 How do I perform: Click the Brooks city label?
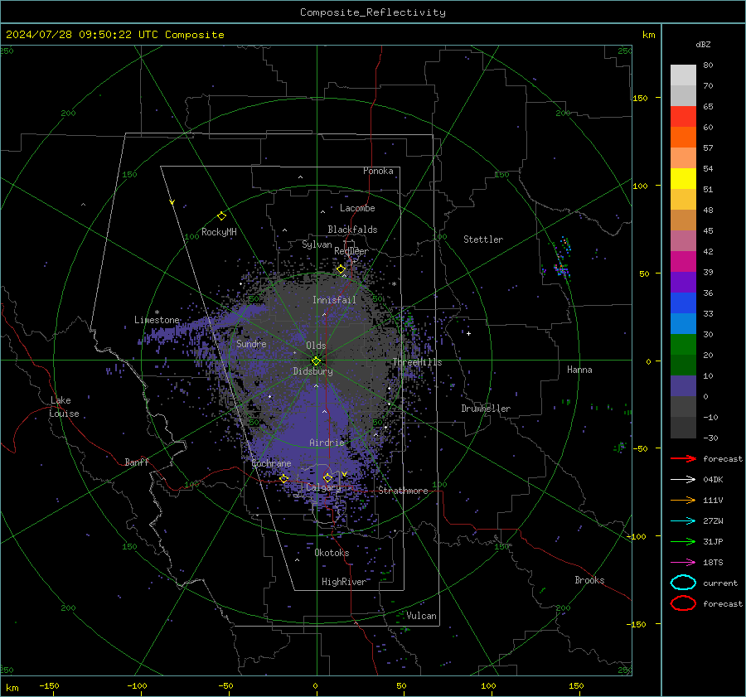[589, 580]
